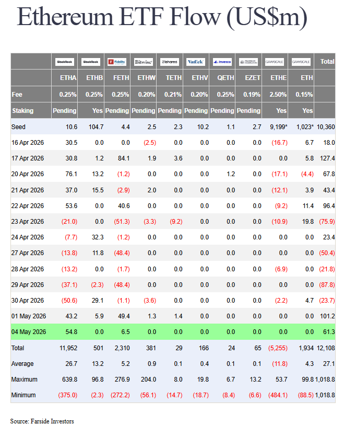Click the Fee row label
The height and width of the screenshot is (425, 344).
tap(17, 94)
